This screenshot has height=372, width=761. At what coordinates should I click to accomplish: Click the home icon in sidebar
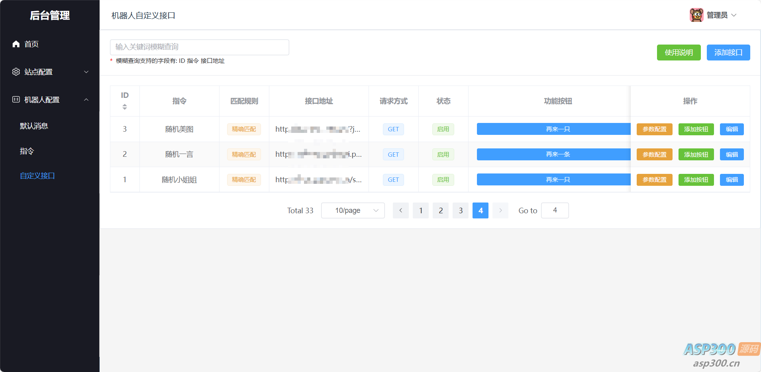(x=16, y=44)
